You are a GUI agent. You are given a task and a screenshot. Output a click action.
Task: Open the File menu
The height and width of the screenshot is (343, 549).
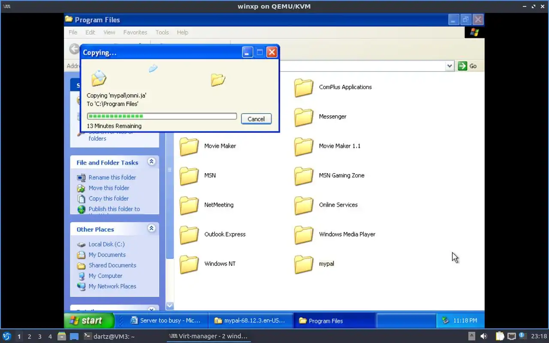[73, 32]
